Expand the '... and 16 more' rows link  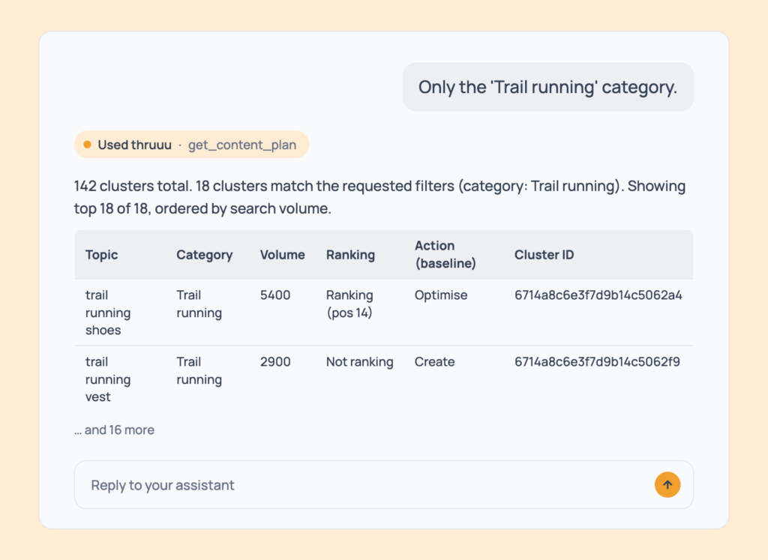click(114, 430)
